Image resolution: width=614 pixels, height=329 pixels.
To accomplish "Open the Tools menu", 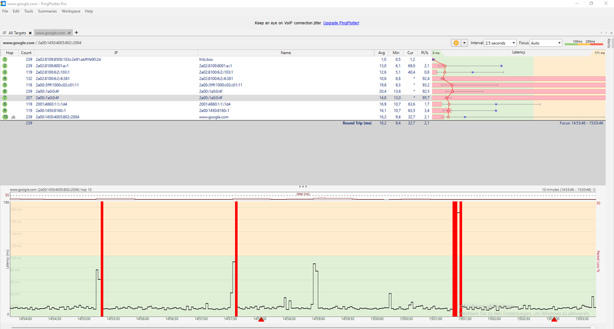I will click(28, 11).
